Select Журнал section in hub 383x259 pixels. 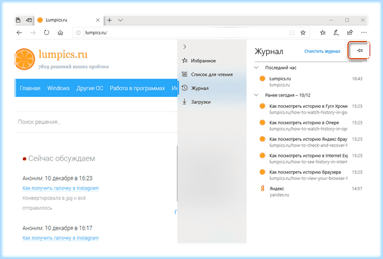pos(212,88)
